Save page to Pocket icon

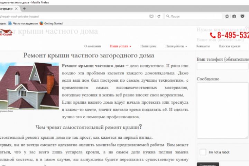(x=242, y=16)
